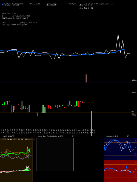
Task: Click the ADX indicator mini chart
Action: [16, 149]
